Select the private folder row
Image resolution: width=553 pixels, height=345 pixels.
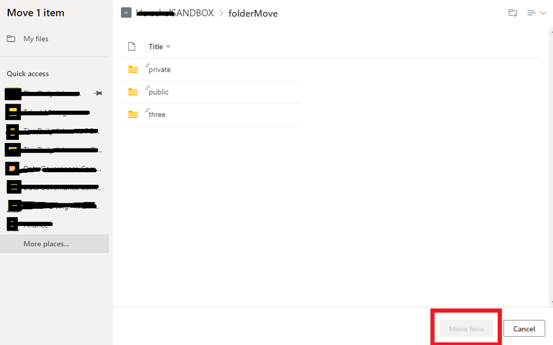pos(159,69)
